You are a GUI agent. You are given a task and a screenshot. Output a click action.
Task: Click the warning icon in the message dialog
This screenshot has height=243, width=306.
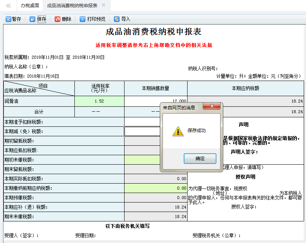pos(178,131)
